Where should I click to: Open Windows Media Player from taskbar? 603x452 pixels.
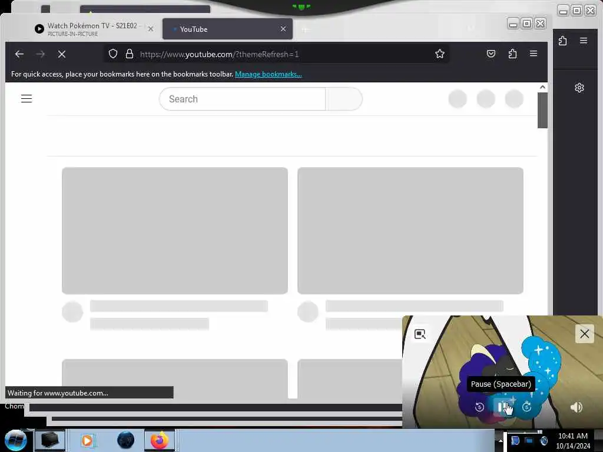coord(87,440)
